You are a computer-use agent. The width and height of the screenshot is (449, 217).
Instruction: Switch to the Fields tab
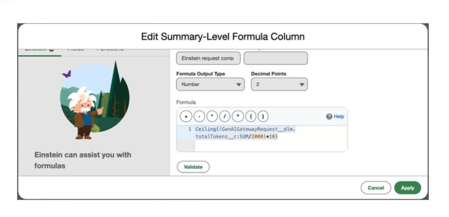pyautogui.click(x=75, y=49)
